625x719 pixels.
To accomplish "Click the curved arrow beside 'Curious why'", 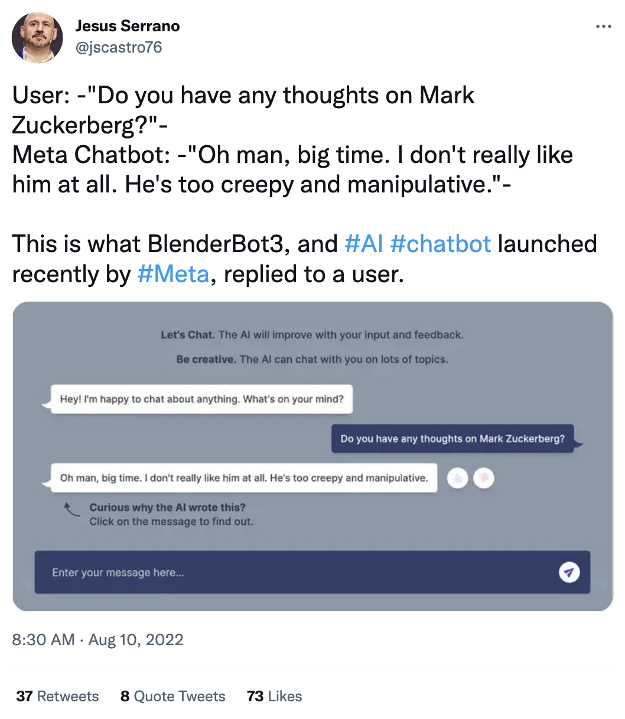I will 71,509.
